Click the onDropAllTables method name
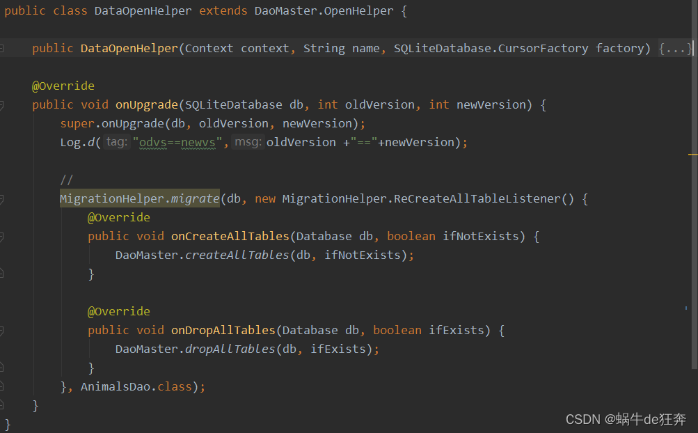The image size is (698, 433). tap(223, 331)
